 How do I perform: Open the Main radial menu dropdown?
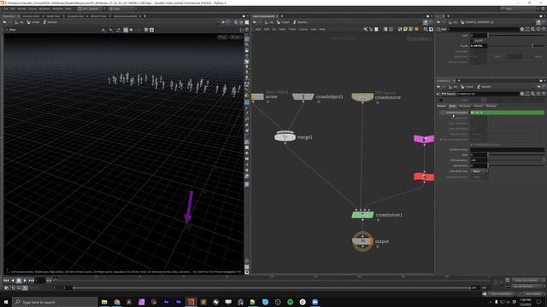pyautogui.click(x=121, y=9)
